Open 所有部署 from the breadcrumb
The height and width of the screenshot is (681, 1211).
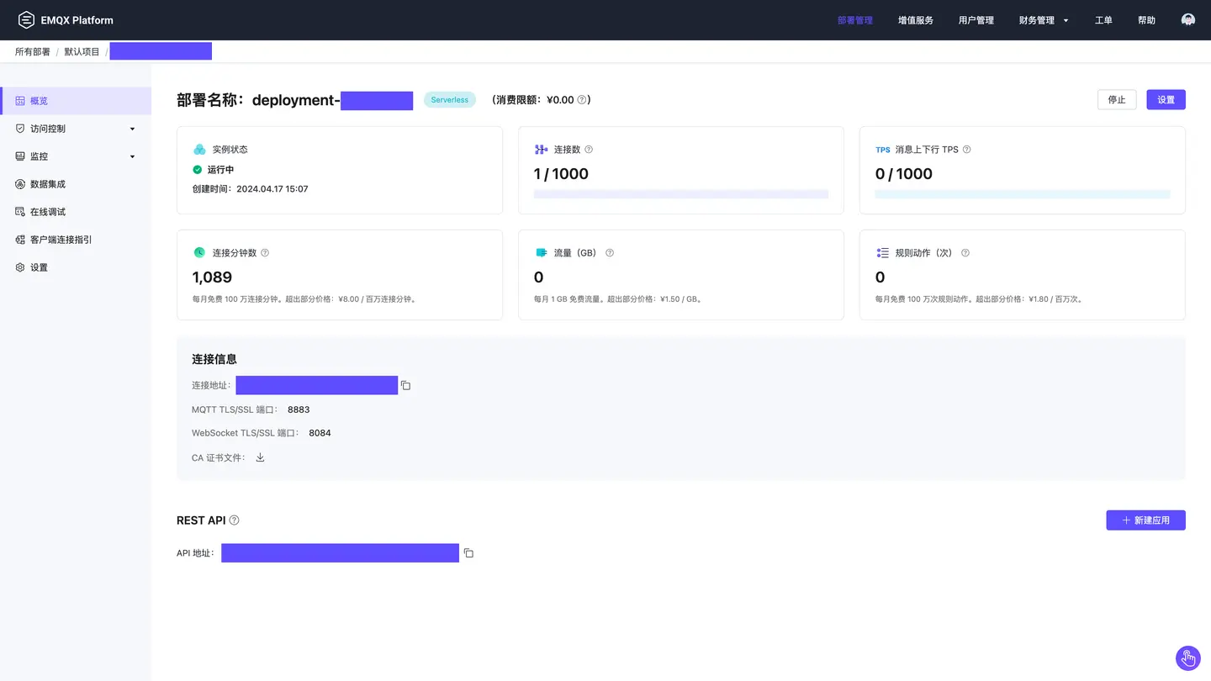[x=32, y=51]
